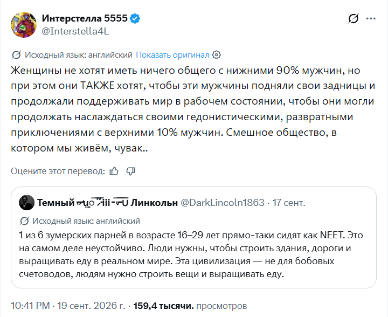Screen dimensions: 388x317
Task: Click "Показать оригинал" link
Action: tap(172, 54)
